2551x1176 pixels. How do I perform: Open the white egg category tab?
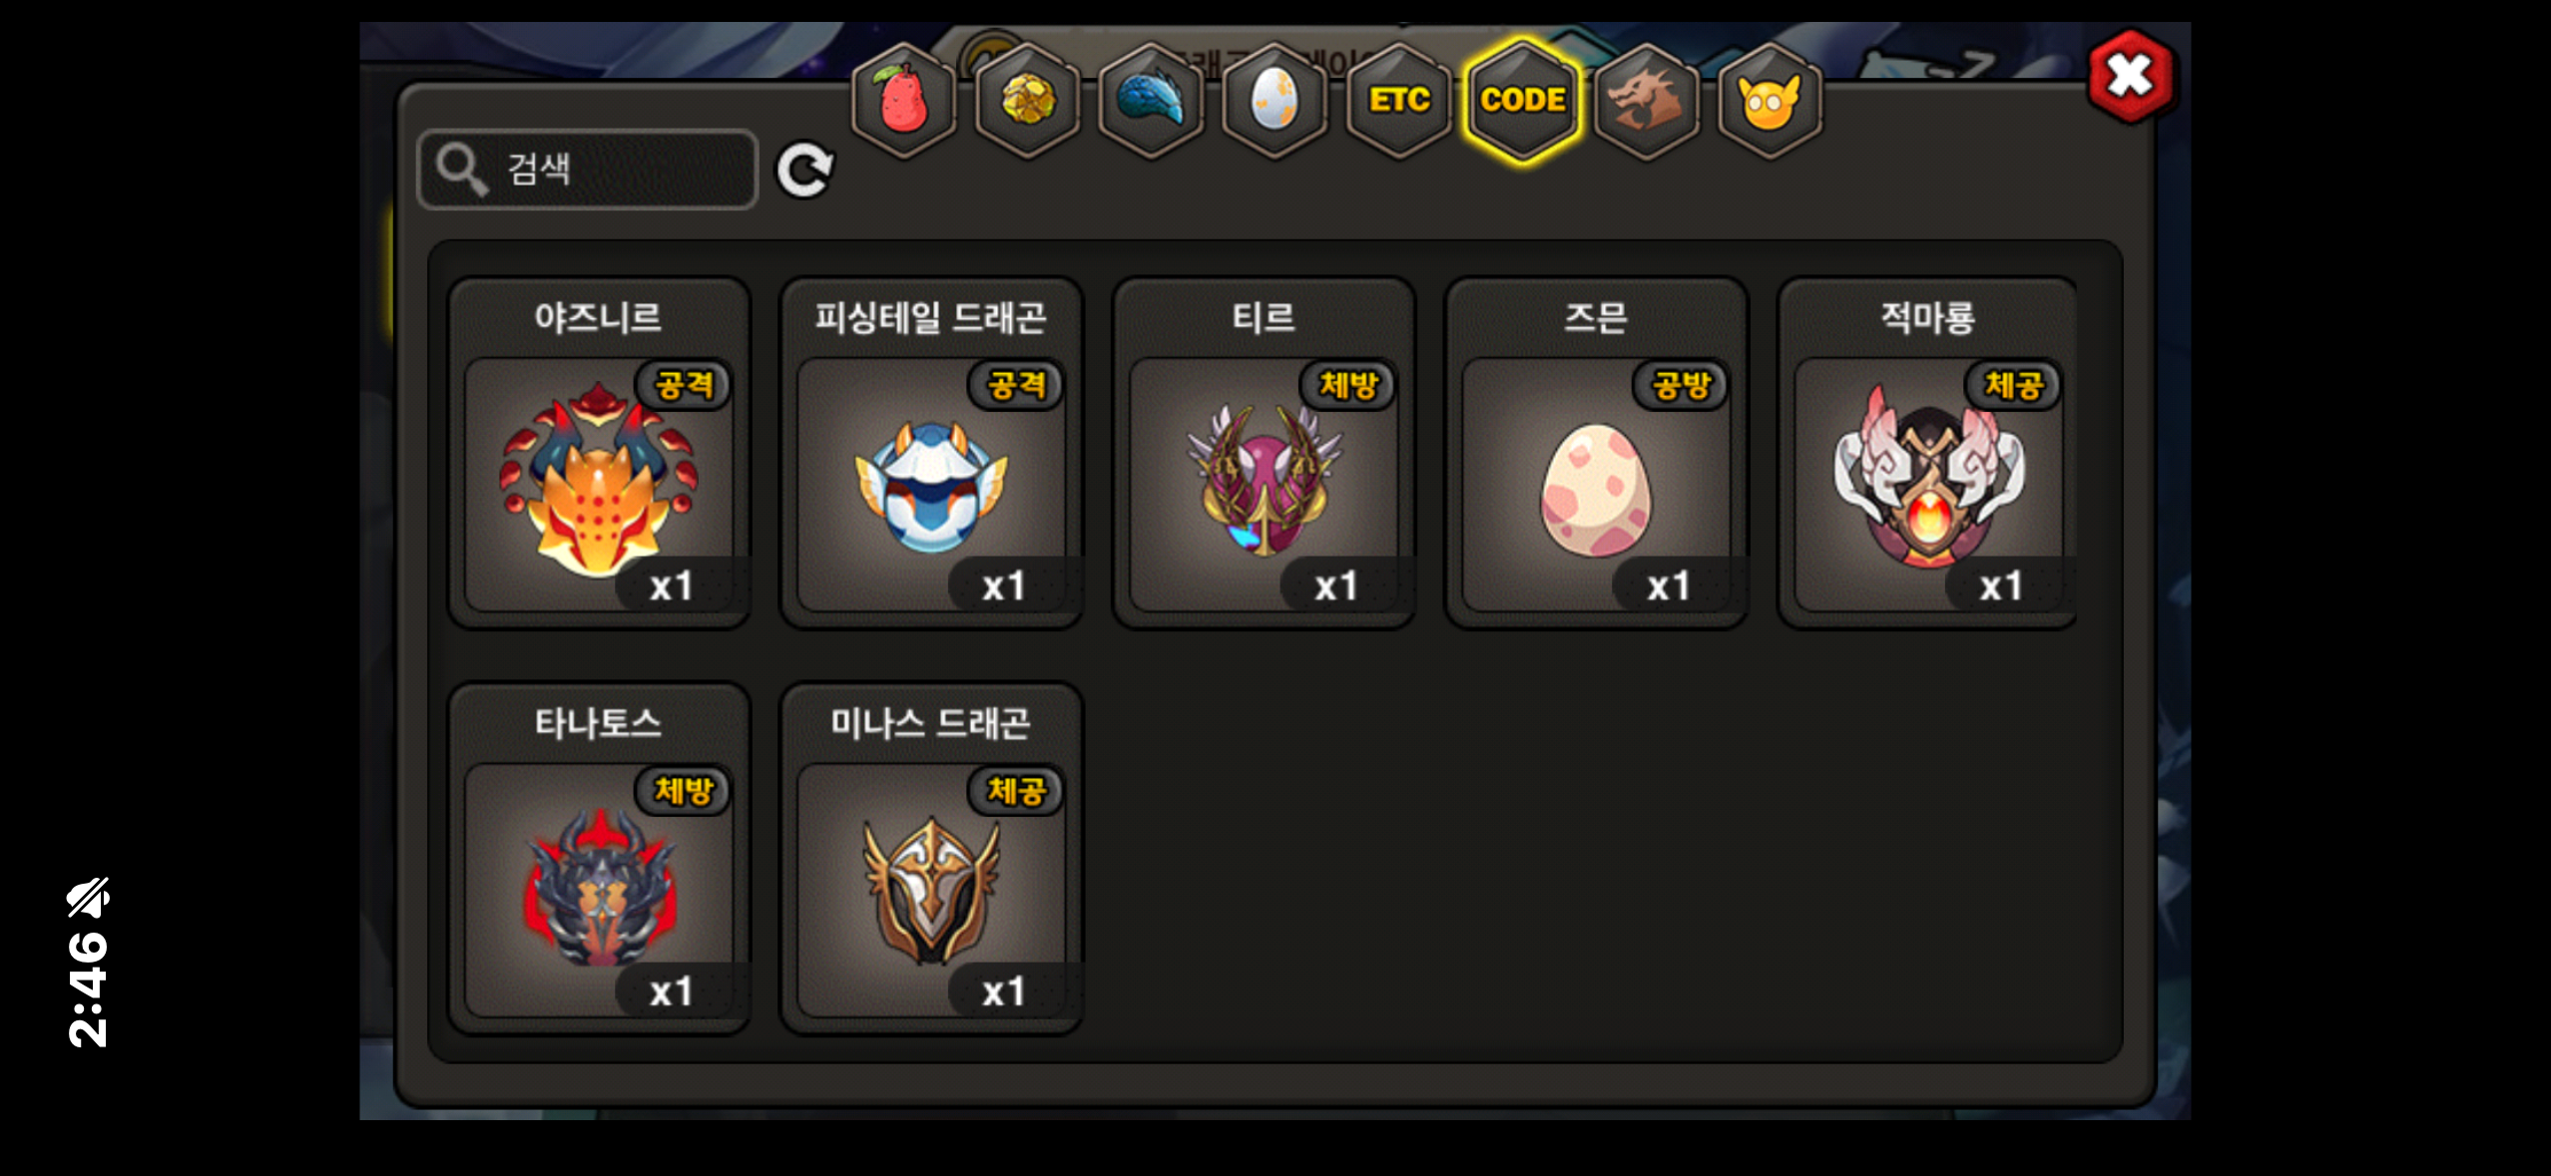(x=1275, y=101)
